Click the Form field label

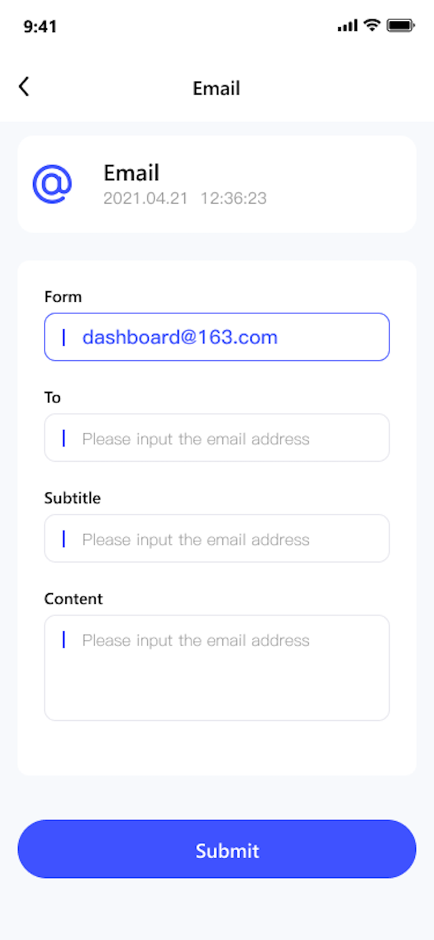63,296
